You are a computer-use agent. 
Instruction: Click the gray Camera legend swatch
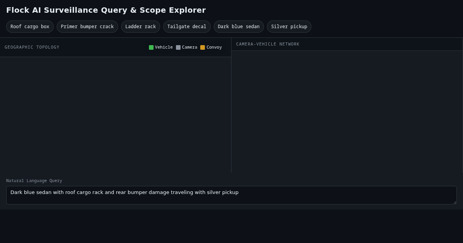(x=178, y=47)
